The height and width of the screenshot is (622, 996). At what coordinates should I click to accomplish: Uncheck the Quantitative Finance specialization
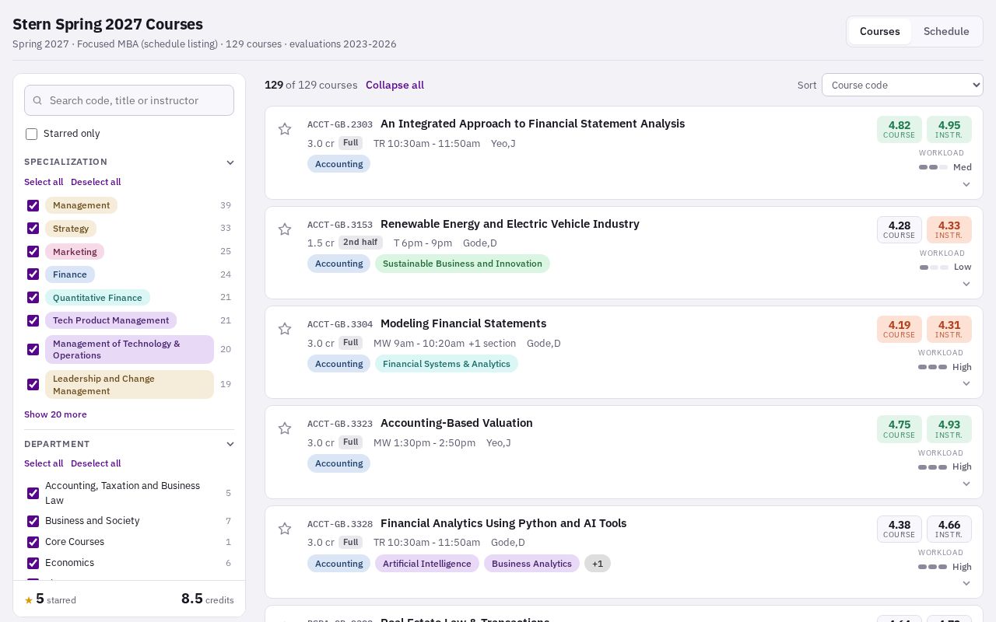tap(33, 297)
